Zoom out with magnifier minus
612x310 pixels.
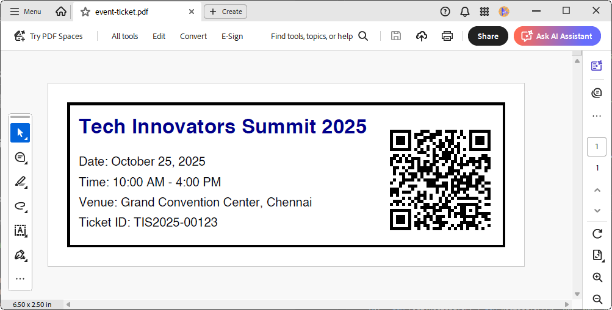click(597, 298)
